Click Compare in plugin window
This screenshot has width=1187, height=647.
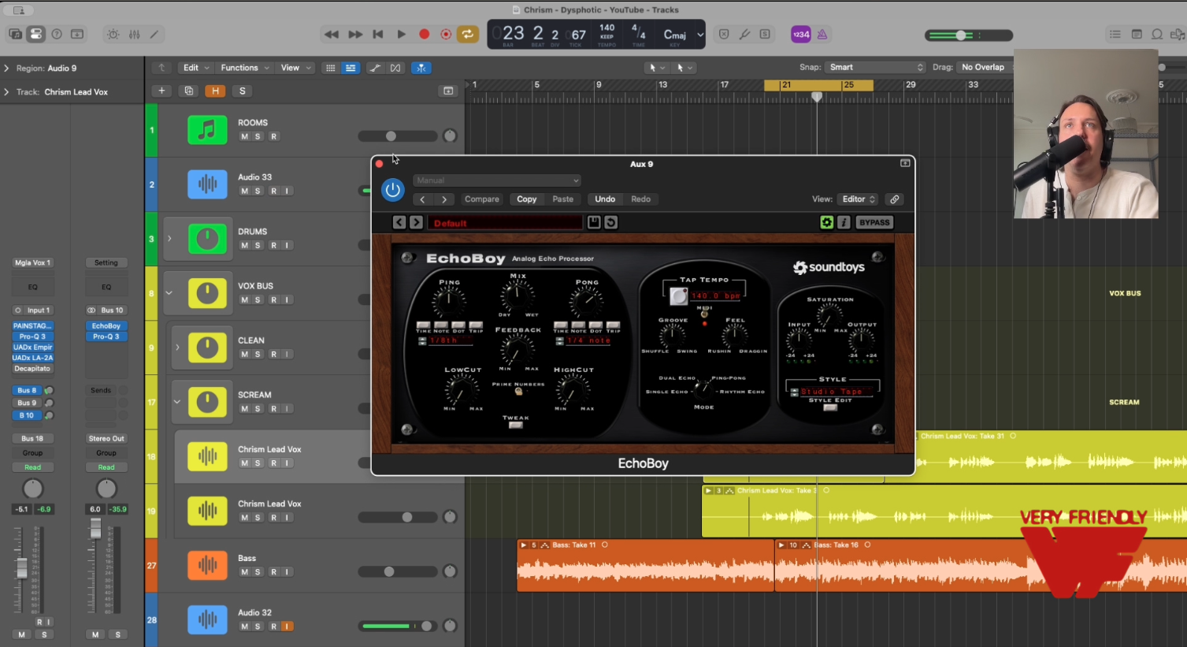click(482, 199)
